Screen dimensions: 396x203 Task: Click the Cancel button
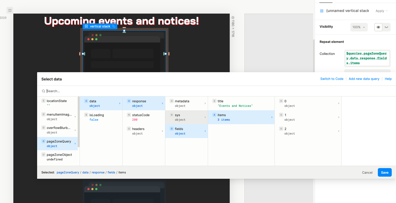point(367,172)
